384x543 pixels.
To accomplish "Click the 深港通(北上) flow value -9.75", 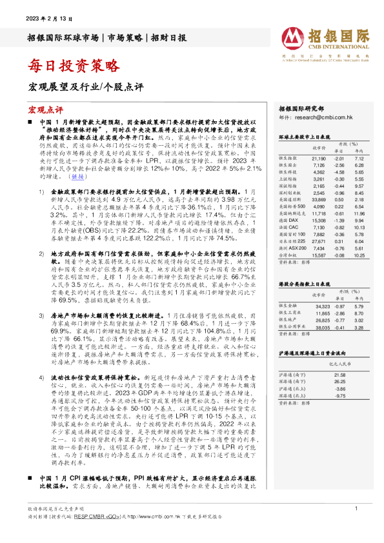I will [340, 395].
